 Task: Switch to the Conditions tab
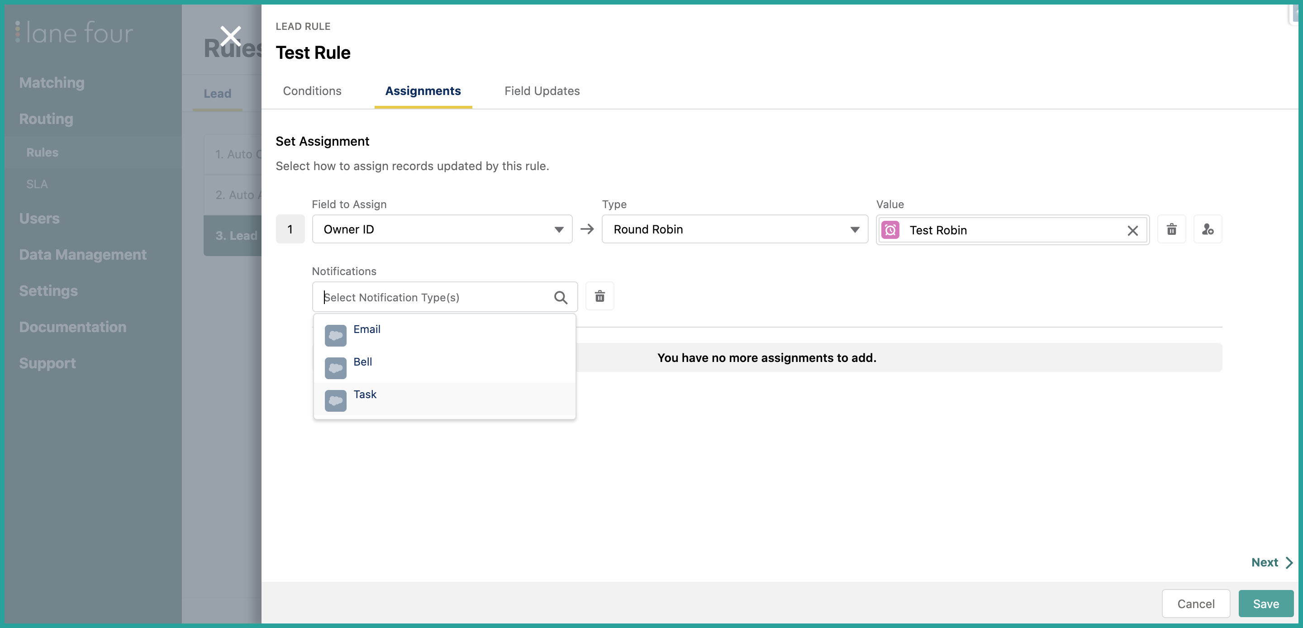click(312, 91)
